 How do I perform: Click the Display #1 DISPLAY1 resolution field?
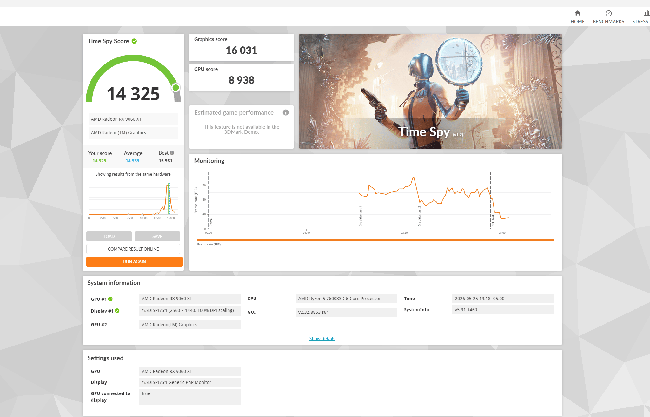[x=190, y=310]
